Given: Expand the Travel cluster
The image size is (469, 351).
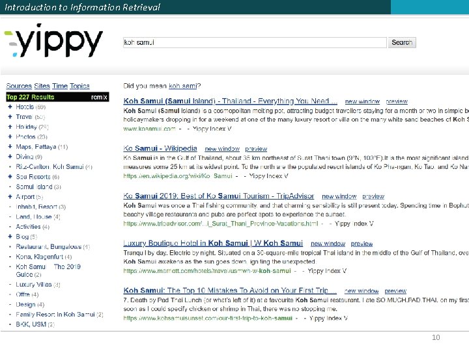Looking at the screenshot, I should coord(10,117).
